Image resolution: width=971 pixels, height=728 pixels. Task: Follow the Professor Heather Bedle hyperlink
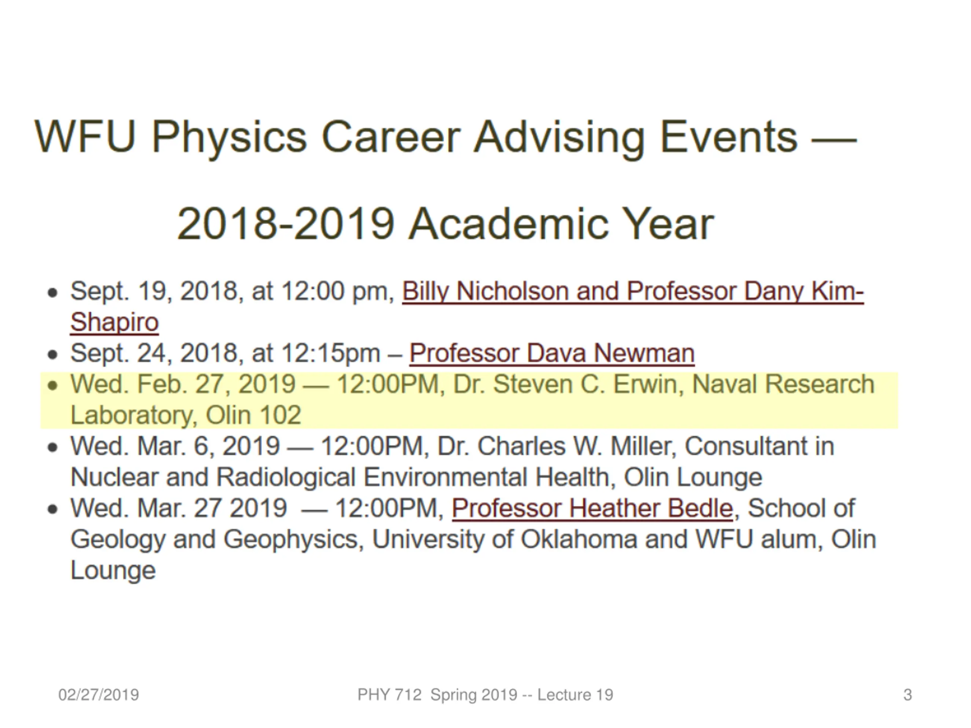[592, 508]
